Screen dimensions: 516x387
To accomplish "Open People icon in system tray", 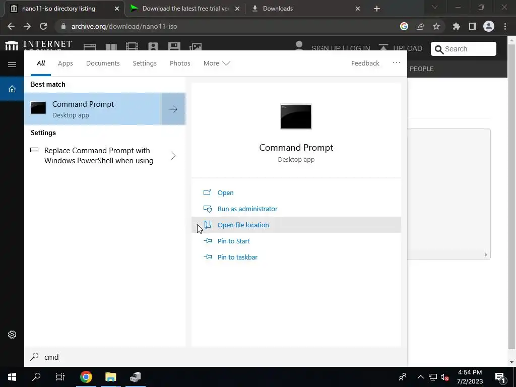I will (x=402, y=377).
